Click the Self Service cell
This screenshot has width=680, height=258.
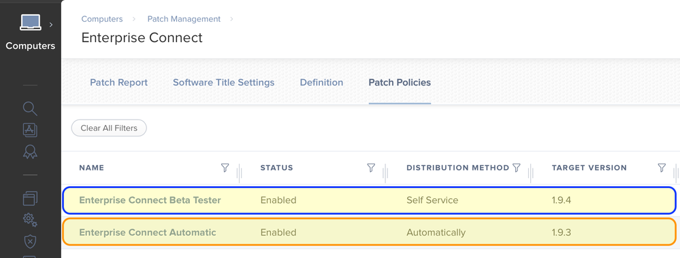(432, 200)
